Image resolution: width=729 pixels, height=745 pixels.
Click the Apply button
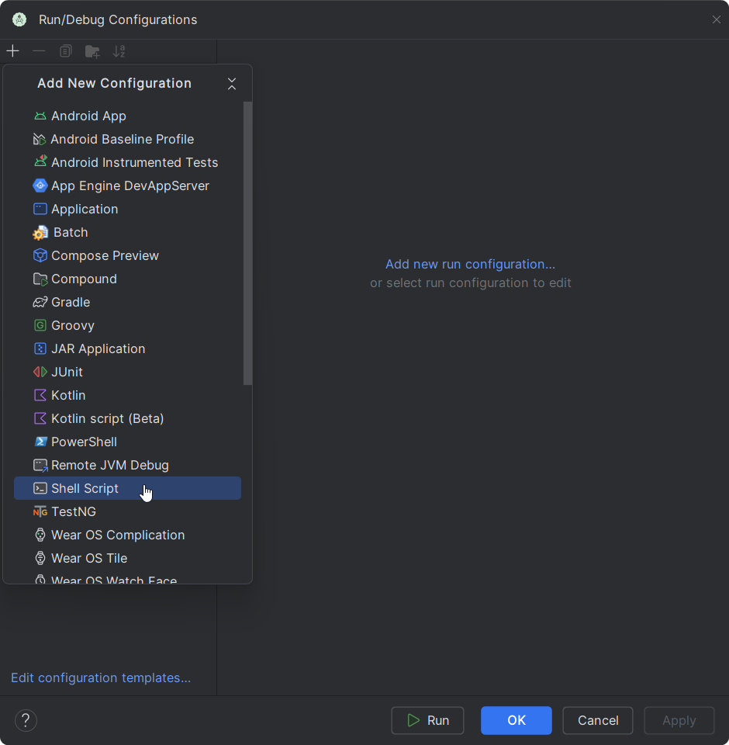[679, 720]
